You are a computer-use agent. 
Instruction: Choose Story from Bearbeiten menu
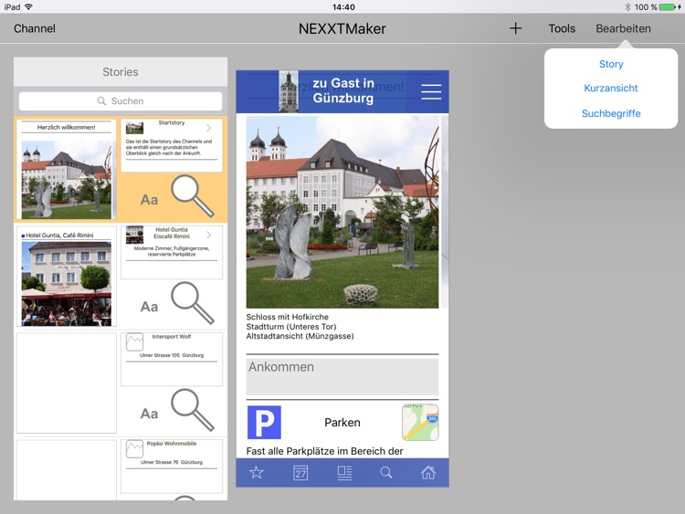click(611, 64)
